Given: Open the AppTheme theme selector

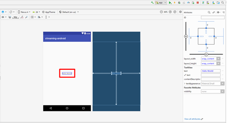Looking at the screenshot, I should coord(49,12).
